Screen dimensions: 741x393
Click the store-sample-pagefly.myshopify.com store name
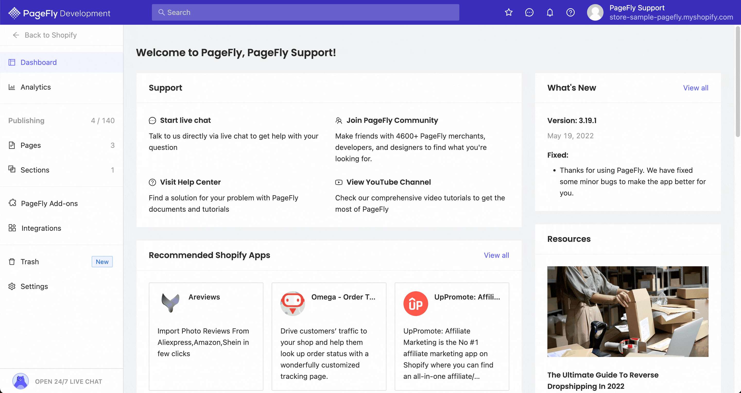pyautogui.click(x=671, y=17)
